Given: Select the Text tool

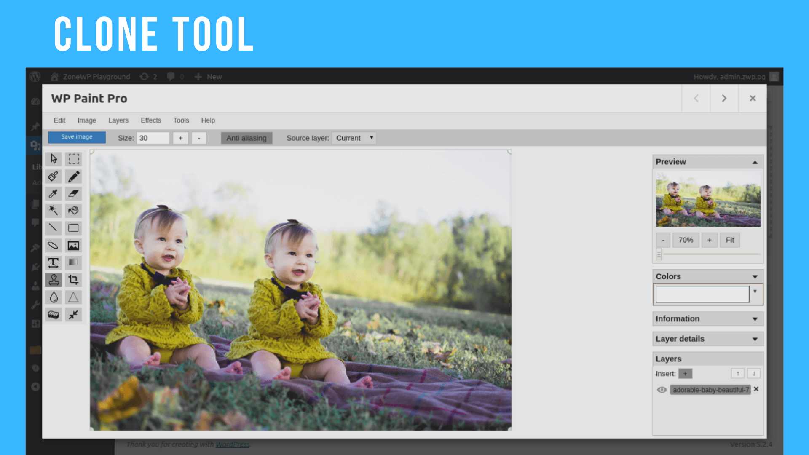Looking at the screenshot, I should click(54, 262).
